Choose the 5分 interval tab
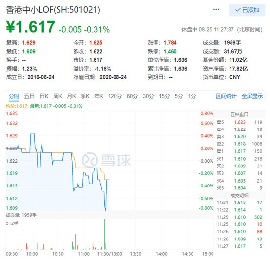This screenshot has width=270, height=259. 179,96
